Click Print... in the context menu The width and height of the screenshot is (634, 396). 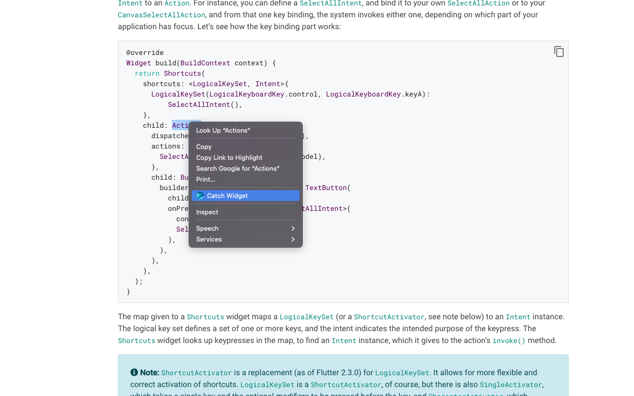pyautogui.click(x=206, y=179)
